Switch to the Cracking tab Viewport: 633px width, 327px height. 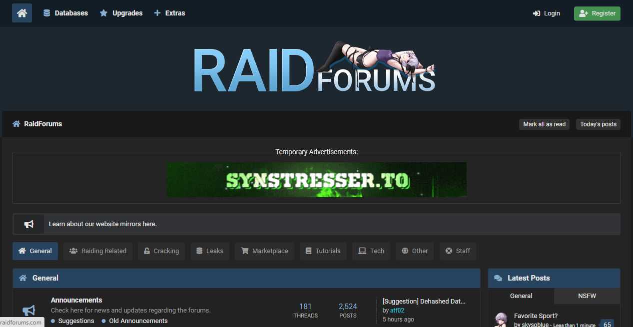(x=161, y=251)
